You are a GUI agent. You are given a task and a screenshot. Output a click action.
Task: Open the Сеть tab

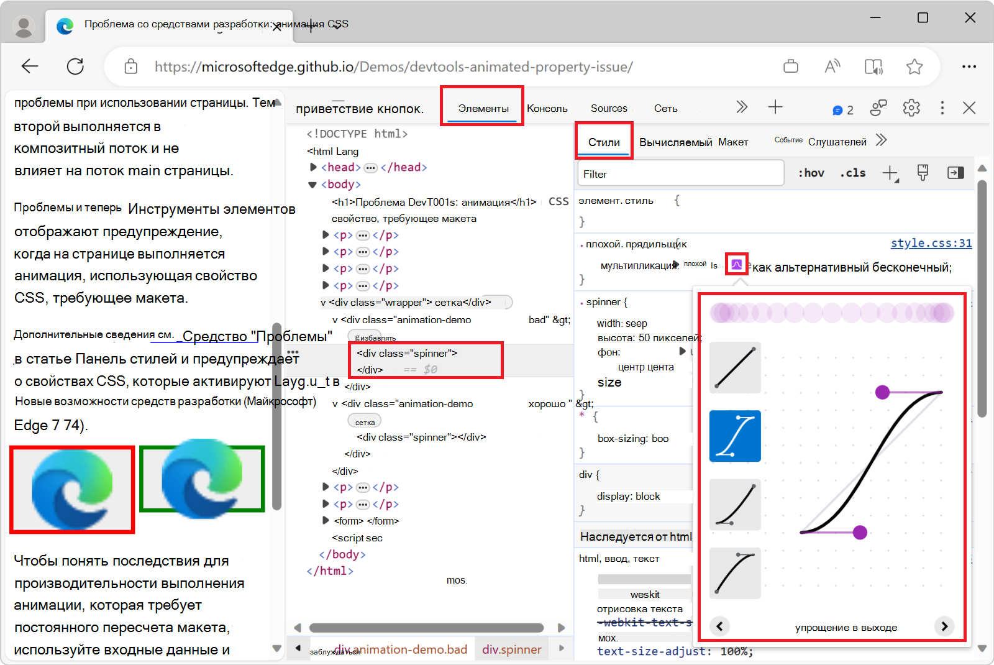(665, 108)
